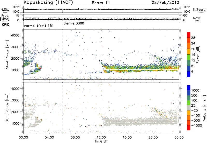Click the -500 tick on Velocity colorbar
The image size is (207, 143).
coord(195,120)
